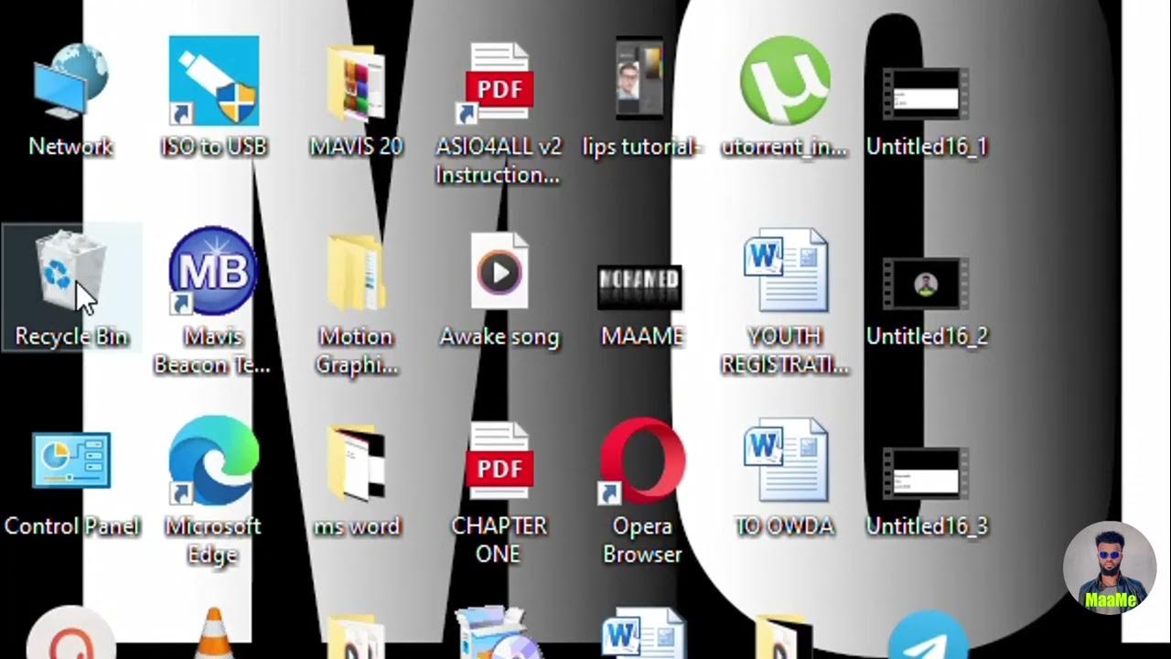Click the MAAME image file icon

pos(639,286)
